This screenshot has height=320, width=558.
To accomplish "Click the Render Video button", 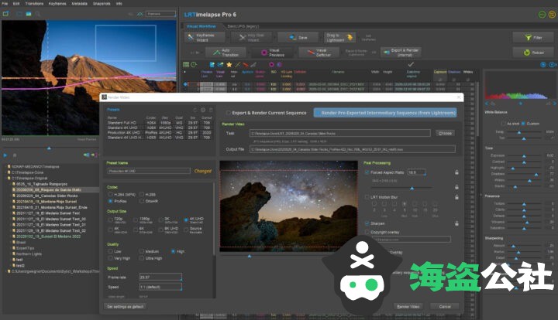I will [408, 307].
